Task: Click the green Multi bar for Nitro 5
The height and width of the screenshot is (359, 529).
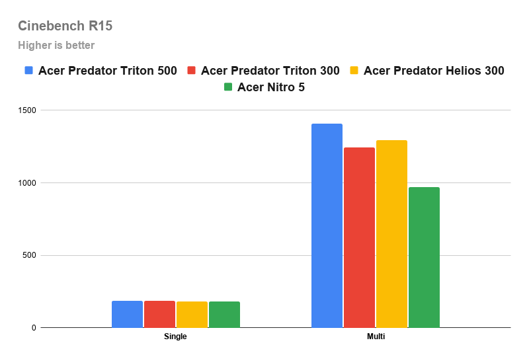Action: pyautogui.click(x=424, y=257)
